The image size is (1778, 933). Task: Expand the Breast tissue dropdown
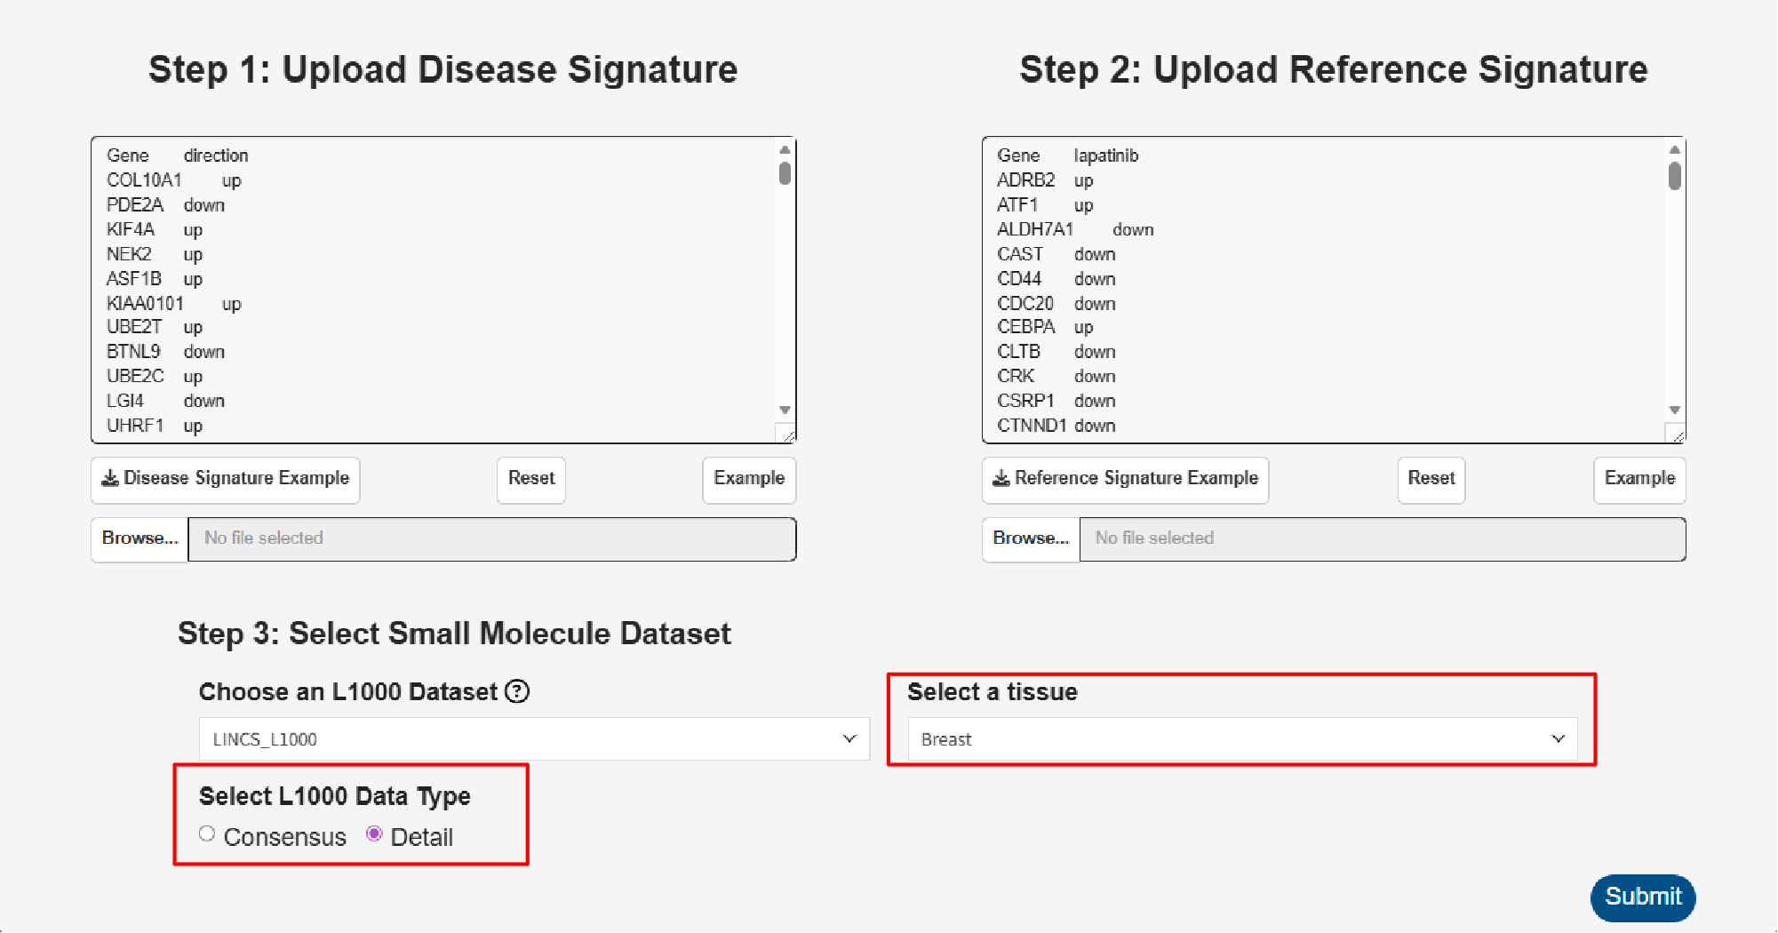(x=1242, y=739)
